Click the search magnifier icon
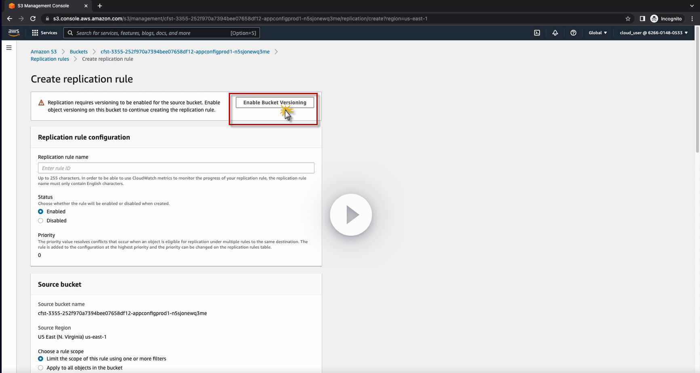 [x=70, y=33]
